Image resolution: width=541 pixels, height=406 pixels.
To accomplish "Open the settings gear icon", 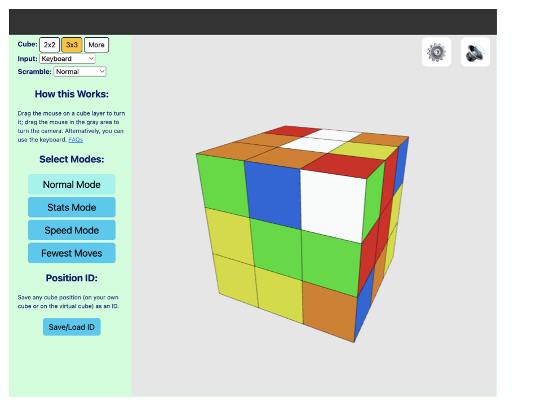I will point(436,52).
